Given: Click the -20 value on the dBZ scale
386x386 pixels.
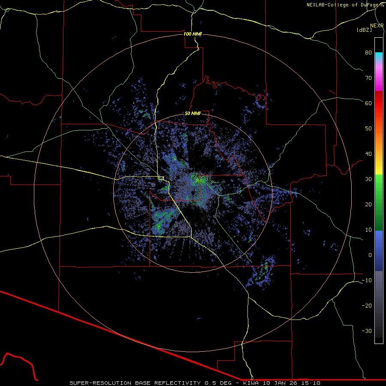Looking at the screenshot, I should point(367,306).
